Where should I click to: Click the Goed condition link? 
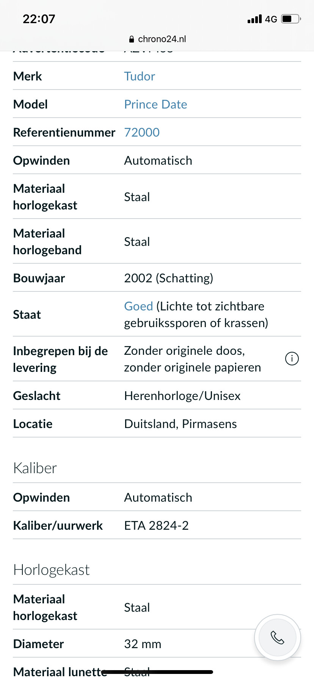point(138,306)
